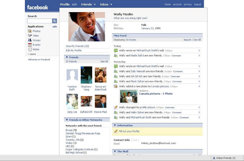Open the Friends menu dropdown arrow

[x=95, y=5]
